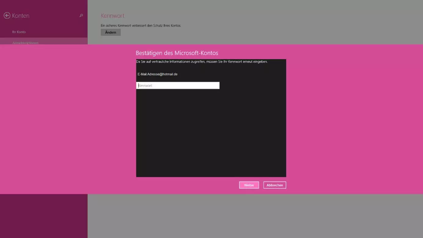The height and width of the screenshot is (238, 423).
Task: Click the Konten sidebar title
Action: click(x=21, y=16)
